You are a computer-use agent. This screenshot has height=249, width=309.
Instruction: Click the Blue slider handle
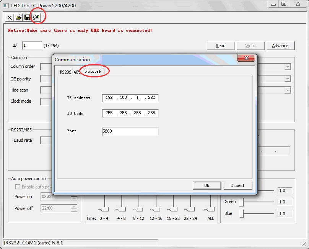coord(242,214)
